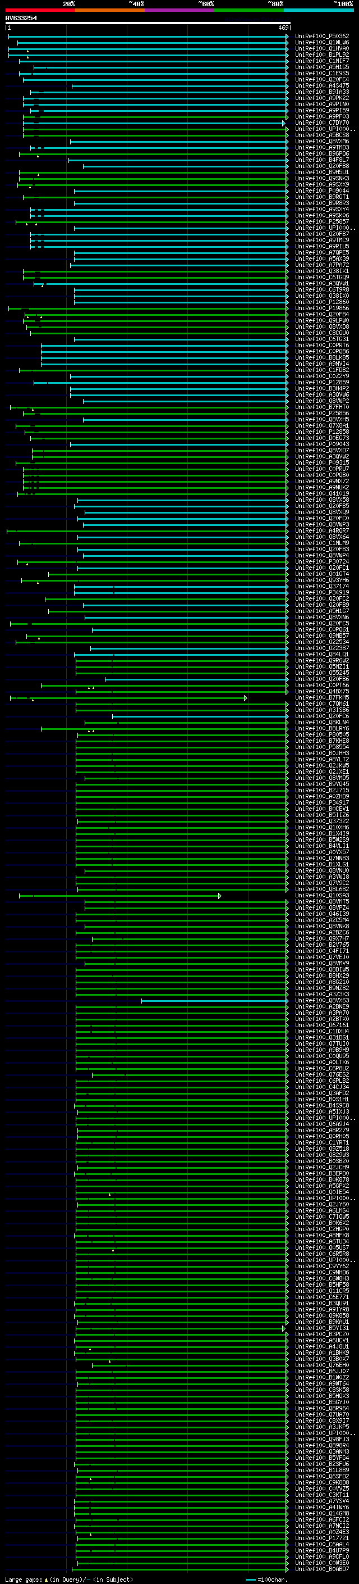Select the UniRef100_B0ABD7 label
Image resolution: width=359 pixels, height=1584 pixels.
(322, 1569)
